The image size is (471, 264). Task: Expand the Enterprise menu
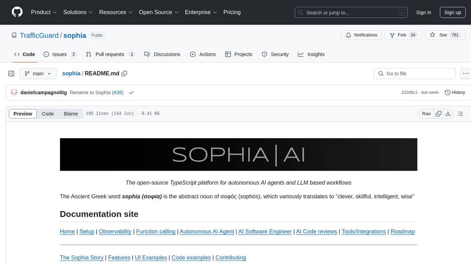point(201,12)
